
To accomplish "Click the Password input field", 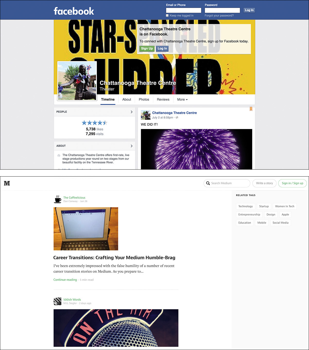I will (222, 10).
